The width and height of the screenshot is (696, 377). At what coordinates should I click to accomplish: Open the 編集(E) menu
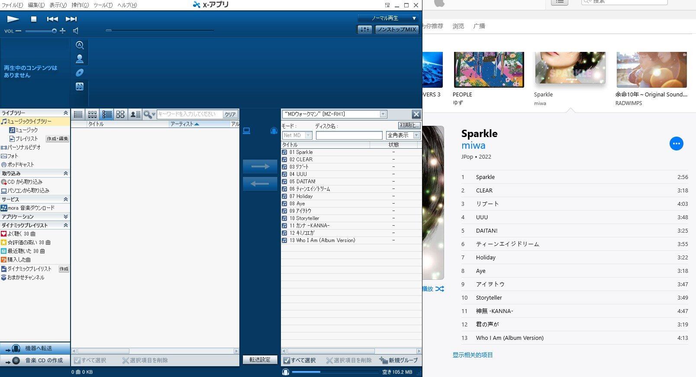[36, 5]
